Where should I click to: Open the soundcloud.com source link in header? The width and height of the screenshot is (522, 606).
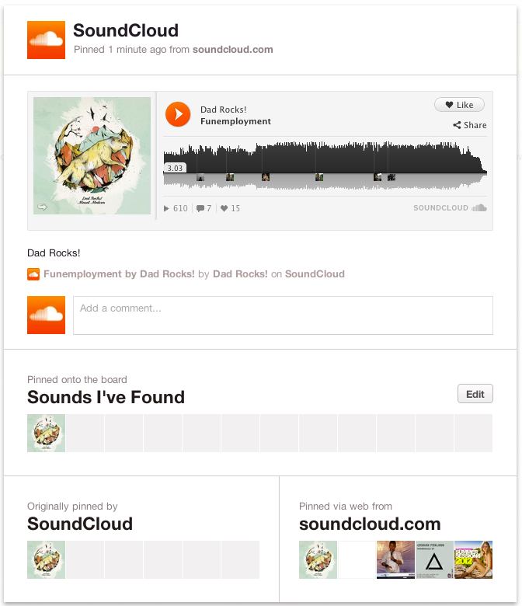pyautogui.click(x=232, y=50)
